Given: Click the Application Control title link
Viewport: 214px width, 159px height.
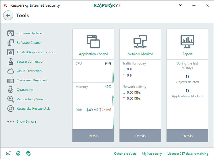Looking at the screenshot, I should click(93, 54).
